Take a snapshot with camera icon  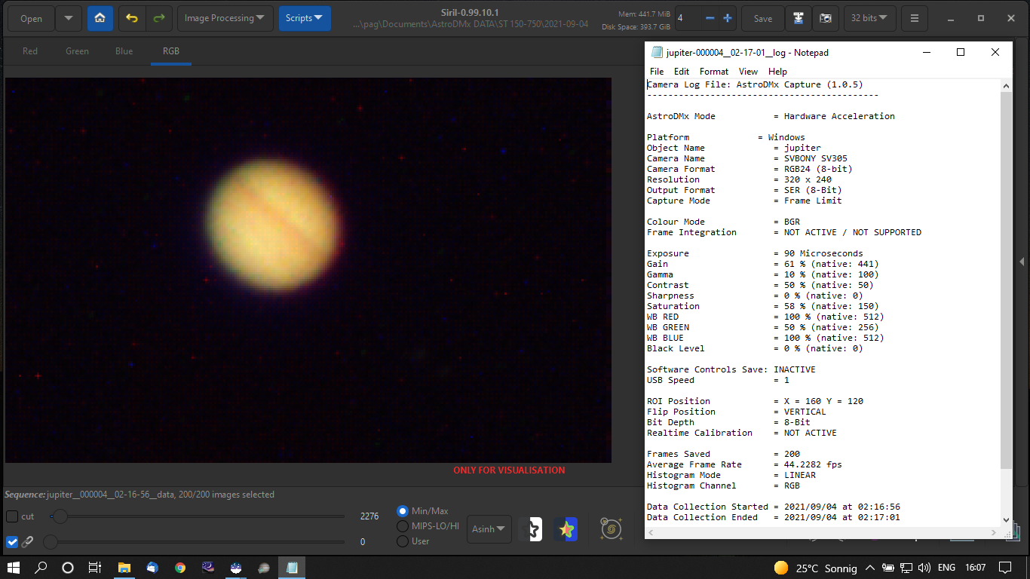click(x=826, y=18)
